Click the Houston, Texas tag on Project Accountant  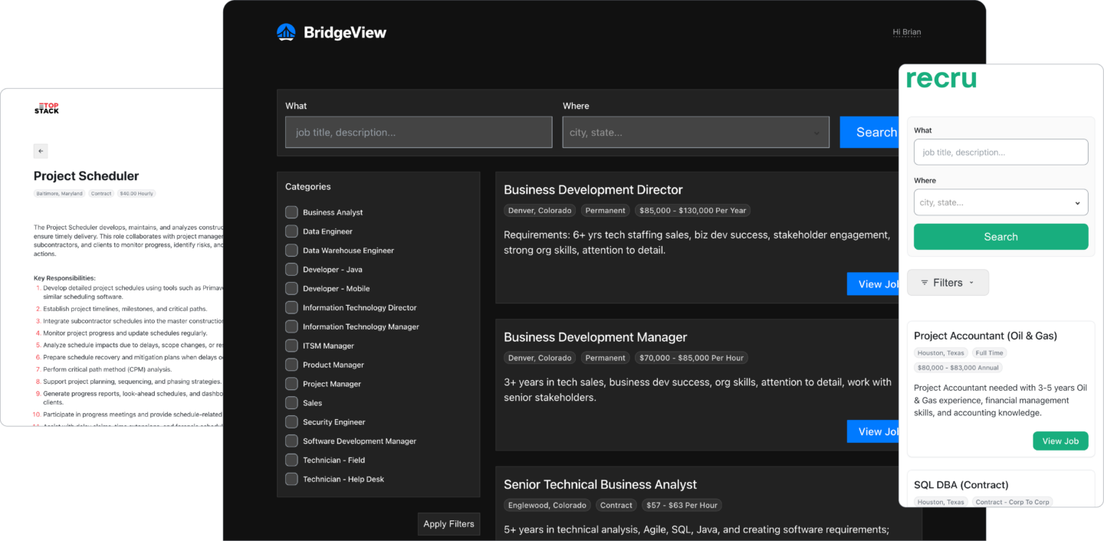pos(941,353)
